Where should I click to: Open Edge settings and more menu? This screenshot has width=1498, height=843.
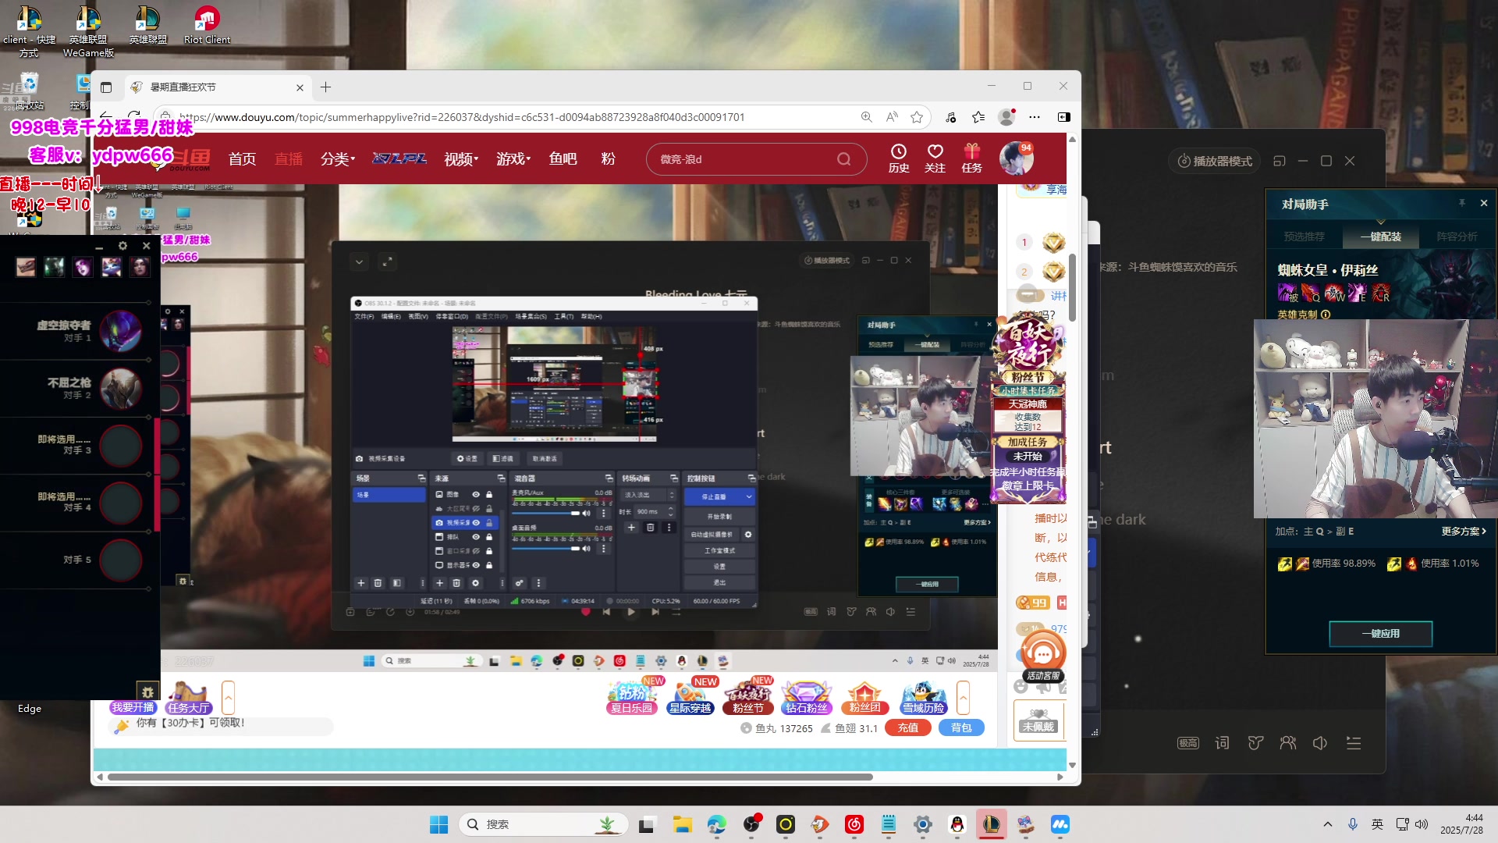(x=1035, y=117)
